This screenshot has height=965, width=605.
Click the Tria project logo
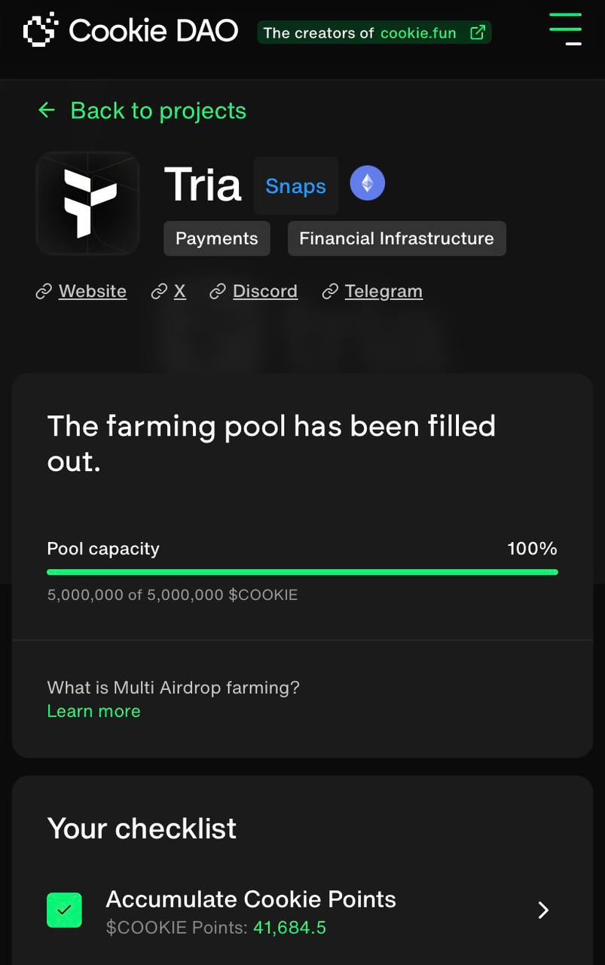coord(87,203)
